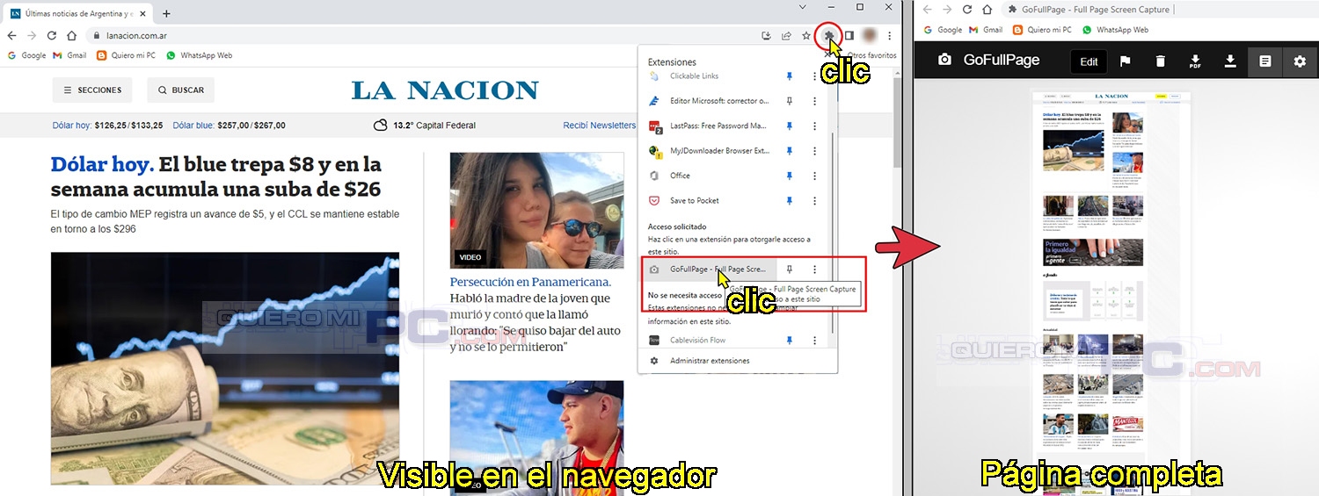Open the GoFullPage files list icon
The image size is (1319, 496).
1265,61
